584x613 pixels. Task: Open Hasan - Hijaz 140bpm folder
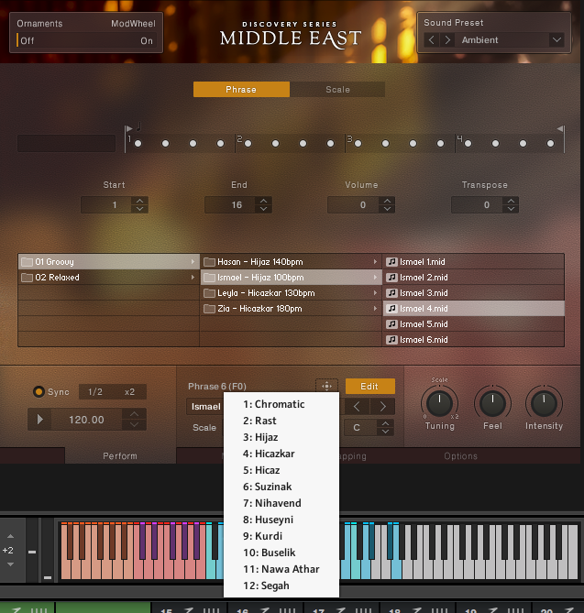(x=291, y=261)
